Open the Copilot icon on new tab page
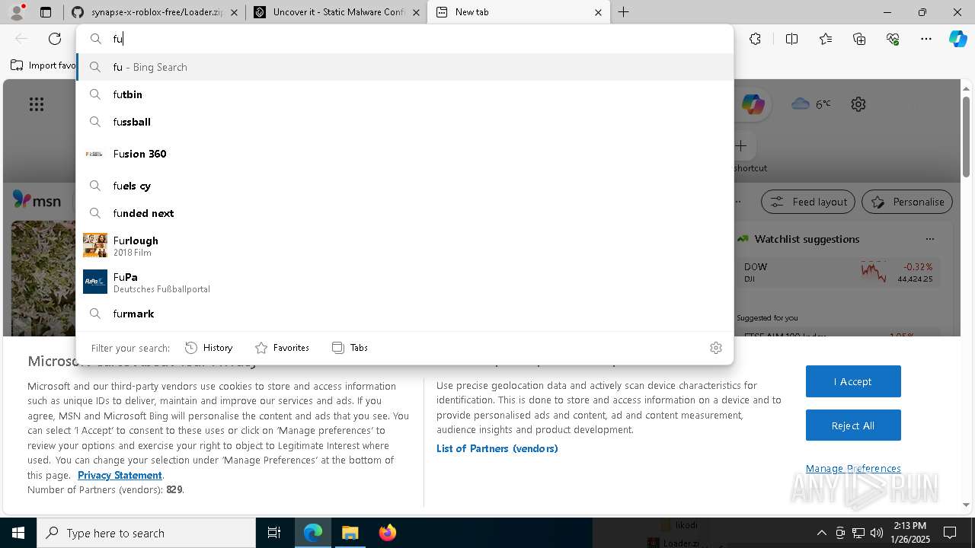 click(x=753, y=104)
